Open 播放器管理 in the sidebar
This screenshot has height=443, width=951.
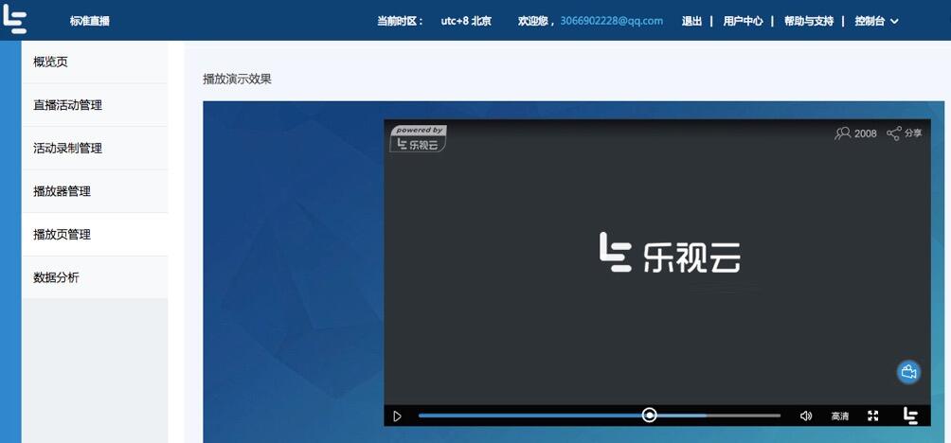[x=95, y=191]
